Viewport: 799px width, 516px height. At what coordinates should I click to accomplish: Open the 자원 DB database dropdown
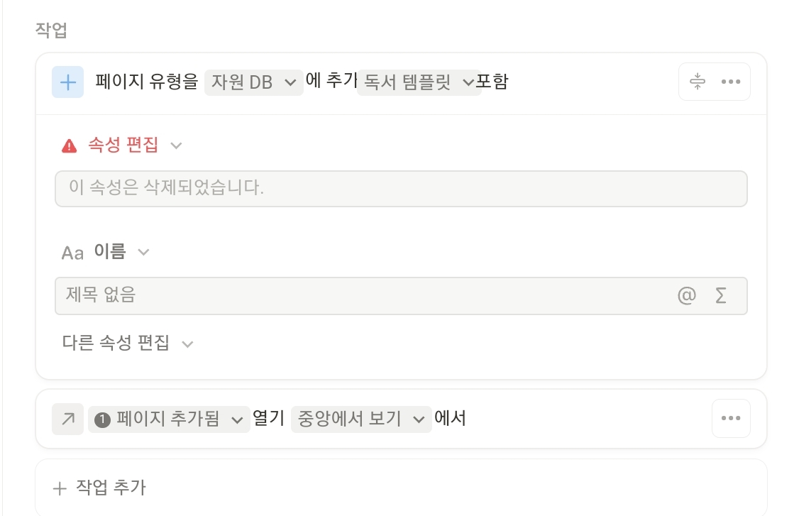click(x=253, y=82)
